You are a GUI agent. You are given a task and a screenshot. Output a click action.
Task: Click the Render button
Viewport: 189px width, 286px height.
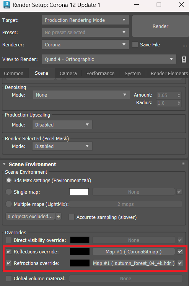coord(160,26)
